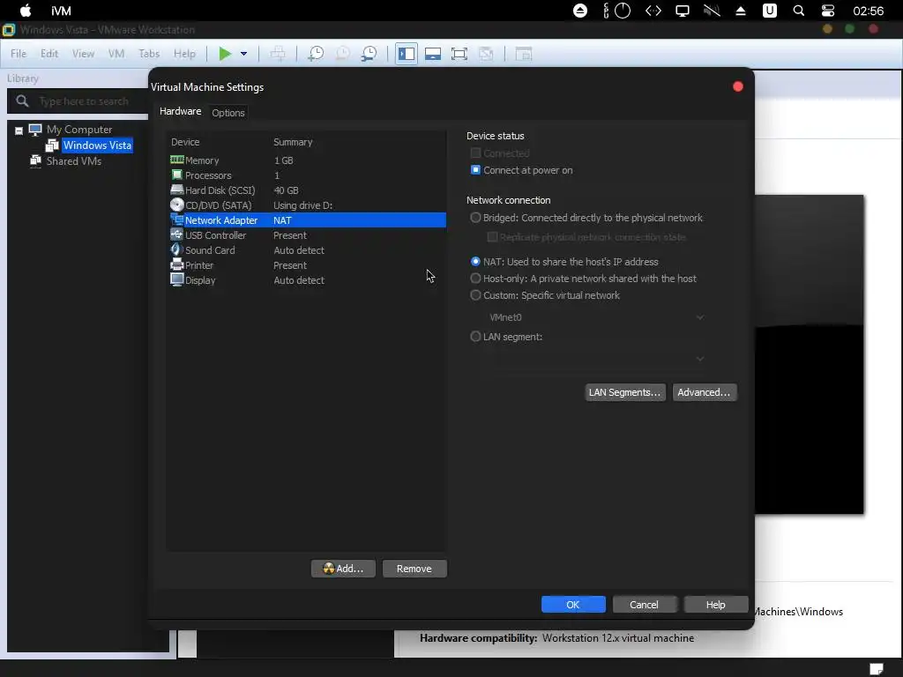Image resolution: width=903 pixels, height=677 pixels.
Task: Open the Help menu
Action: point(184,54)
